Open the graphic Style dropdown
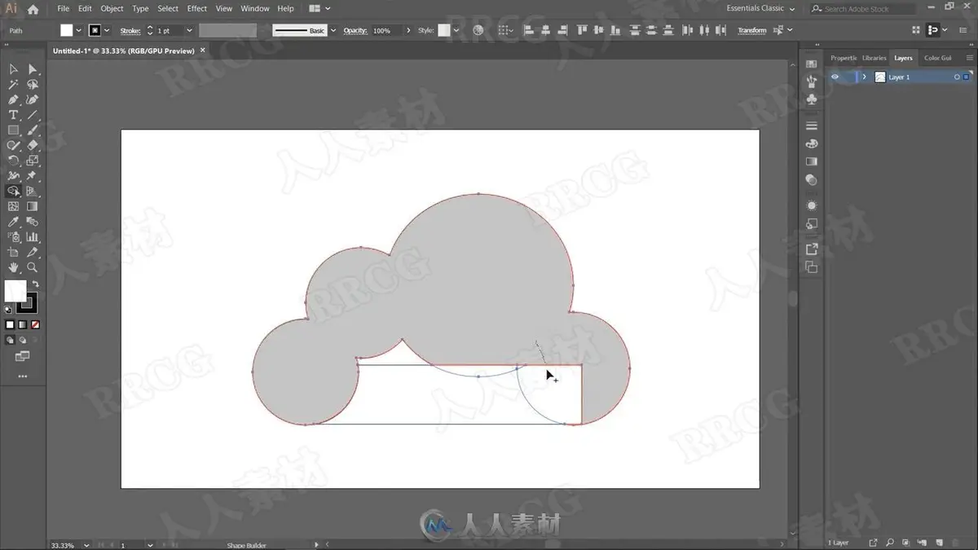This screenshot has height=550, width=978. pyautogui.click(x=456, y=30)
